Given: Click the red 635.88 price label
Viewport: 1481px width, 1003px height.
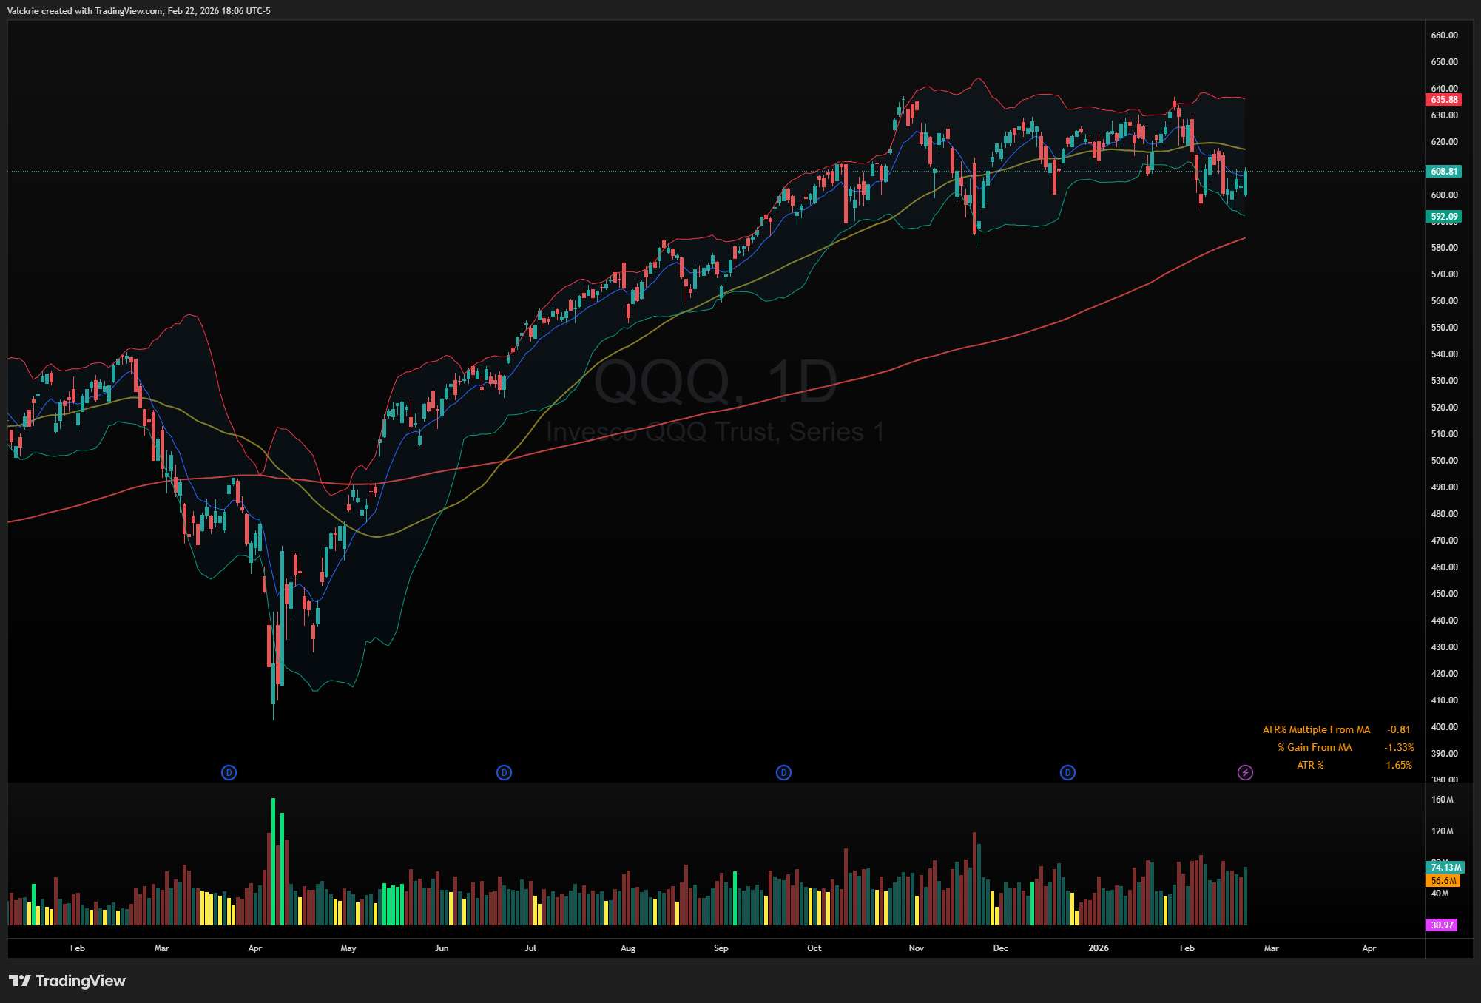Looking at the screenshot, I should 1443,100.
